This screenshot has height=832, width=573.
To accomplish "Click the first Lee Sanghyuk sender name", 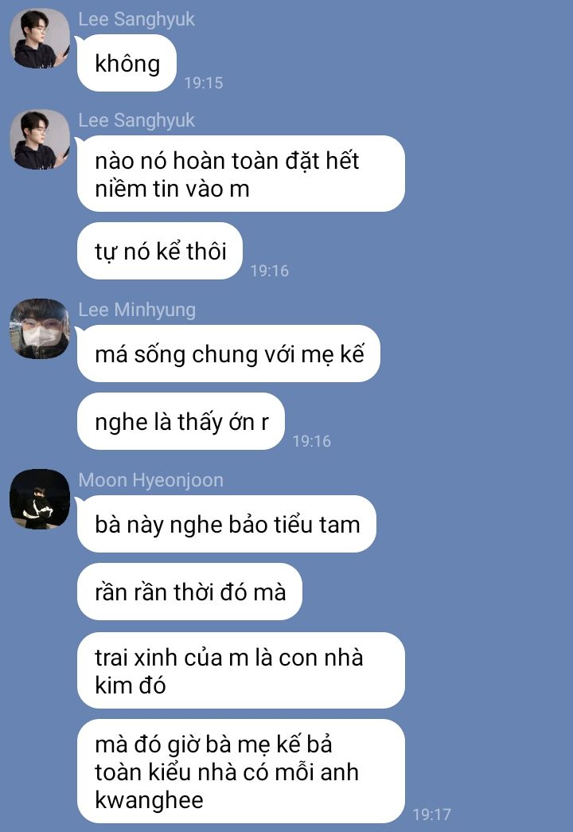I will pyautogui.click(x=136, y=19).
